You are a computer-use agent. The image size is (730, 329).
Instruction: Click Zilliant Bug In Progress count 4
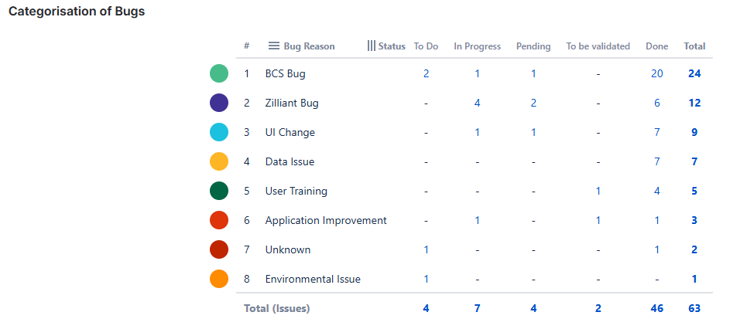[x=477, y=103]
